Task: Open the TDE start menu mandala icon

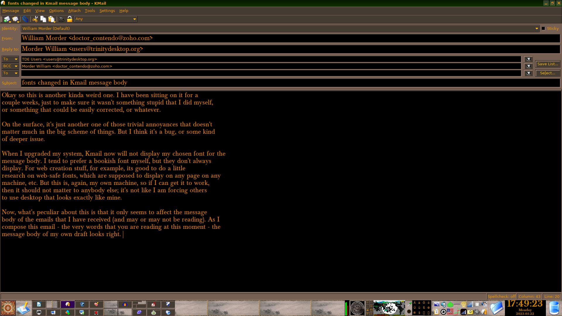Action: point(8,308)
